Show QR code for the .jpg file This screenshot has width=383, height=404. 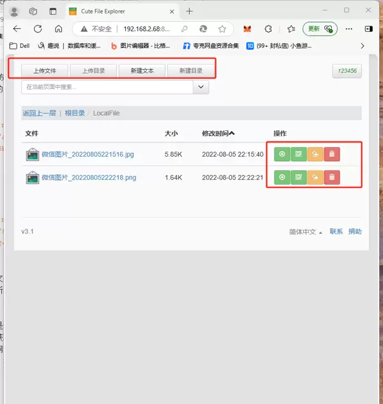(299, 154)
